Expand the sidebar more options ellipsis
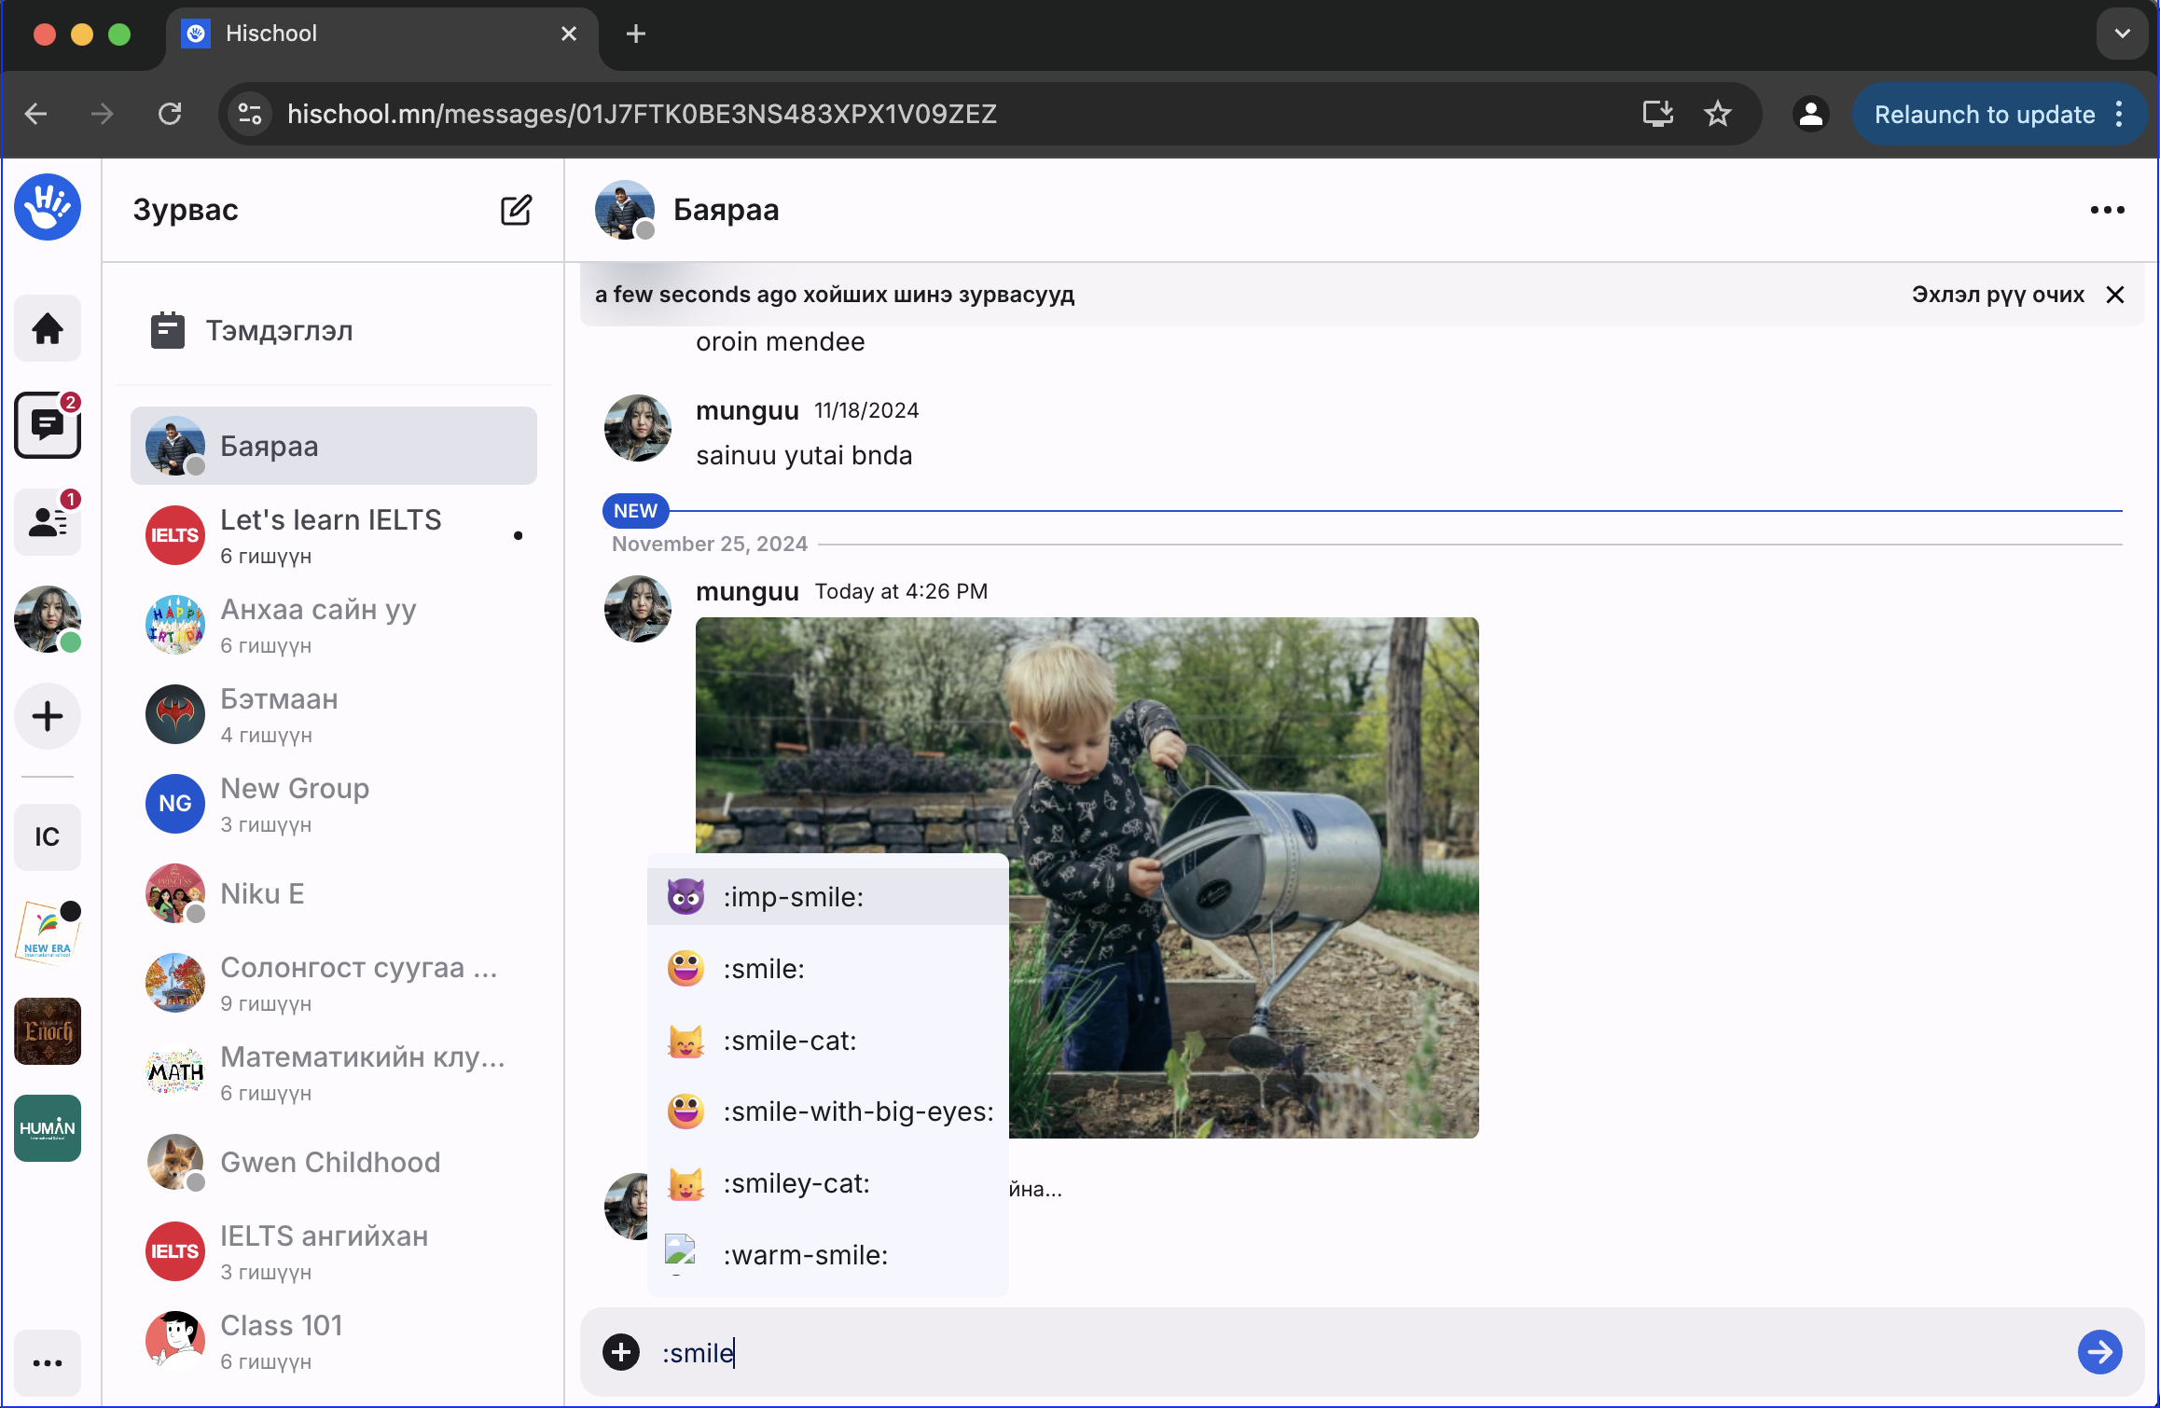 point(48,1363)
